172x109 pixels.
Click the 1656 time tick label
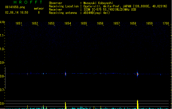point(100,23)
